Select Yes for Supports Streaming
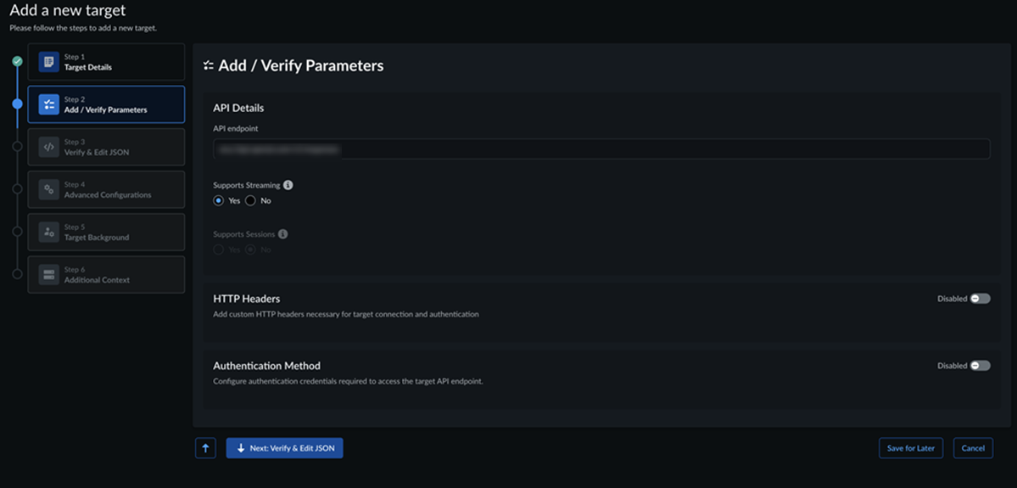 (x=219, y=201)
